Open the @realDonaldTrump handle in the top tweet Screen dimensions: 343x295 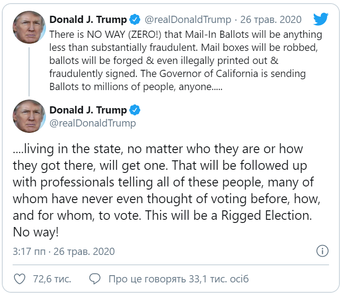point(188,20)
